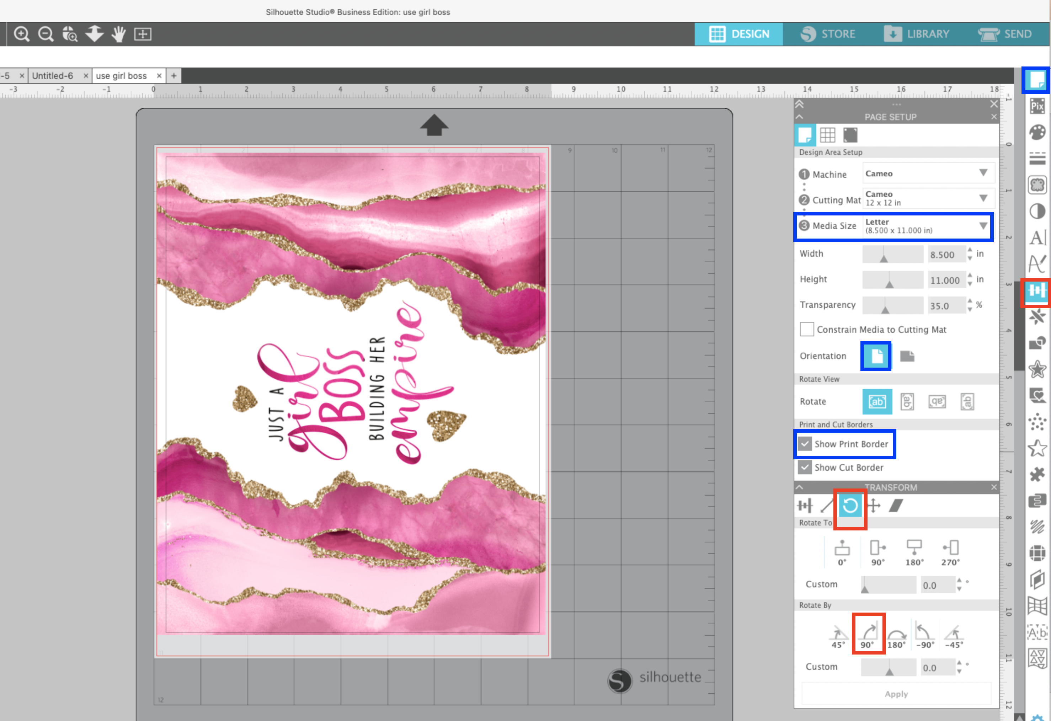Adjust the Width slider
Image resolution: width=1051 pixels, height=721 pixels.
pyautogui.click(x=893, y=254)
